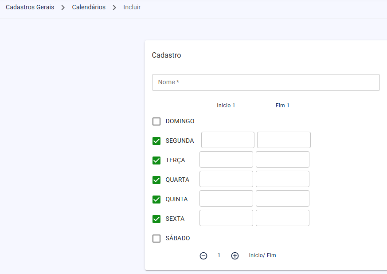Disable the QUINTA checkbox
The width and height of the screenshot is (387, 274).
156,200
